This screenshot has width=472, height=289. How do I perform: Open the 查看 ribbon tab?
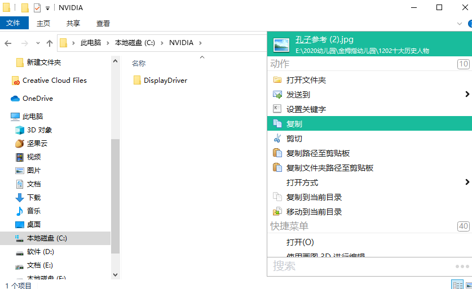(x=103, y=24)
